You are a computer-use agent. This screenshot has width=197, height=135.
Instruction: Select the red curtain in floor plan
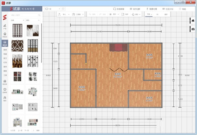(119, 47)
